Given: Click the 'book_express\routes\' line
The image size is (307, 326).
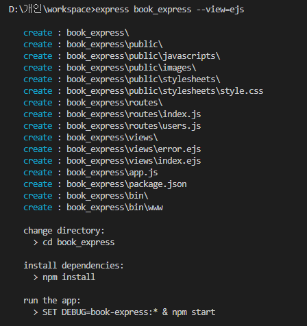Looking at the screenshot, I should coord(93,103).
